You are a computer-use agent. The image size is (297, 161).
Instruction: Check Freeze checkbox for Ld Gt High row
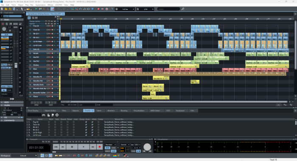point(98,133)
